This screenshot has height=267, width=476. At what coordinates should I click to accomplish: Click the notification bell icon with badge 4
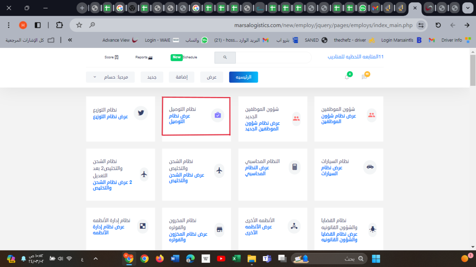click(x=347, y=77)
